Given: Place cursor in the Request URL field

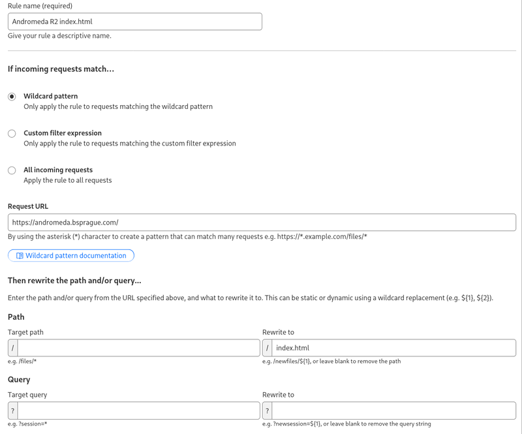Looking at the screenshot, I should (261, 222).
